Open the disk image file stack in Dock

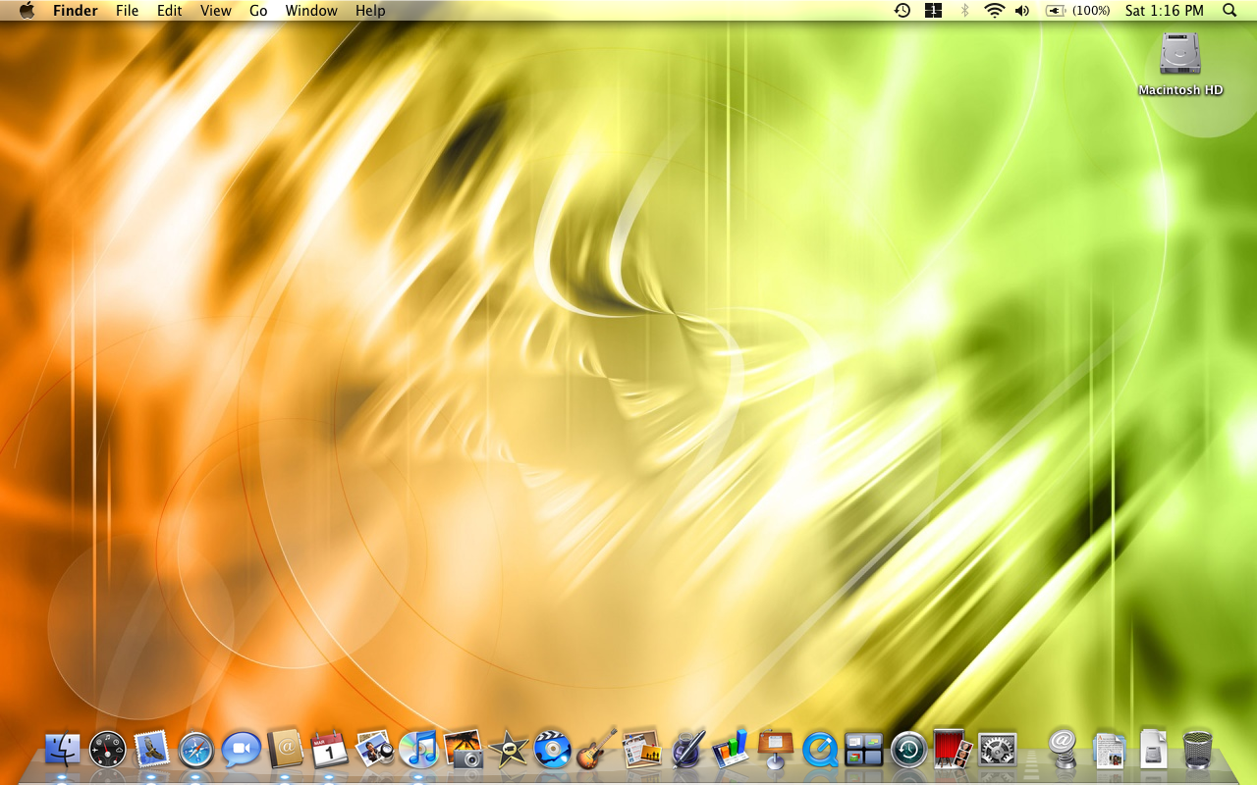1154,750
